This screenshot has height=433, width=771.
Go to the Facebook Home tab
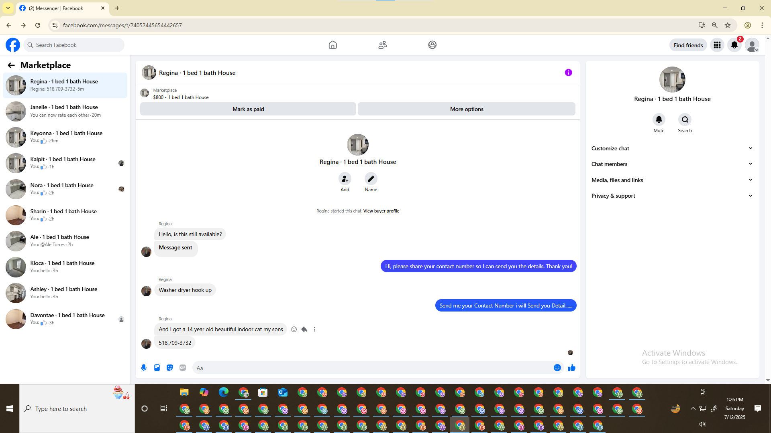(332, 45)
